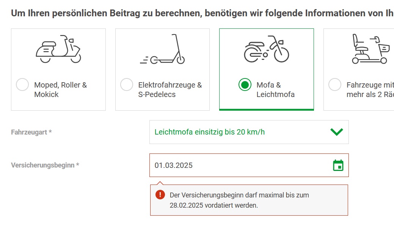Expand the Fahrzeugart dropdown chevron

pos(336,132)
